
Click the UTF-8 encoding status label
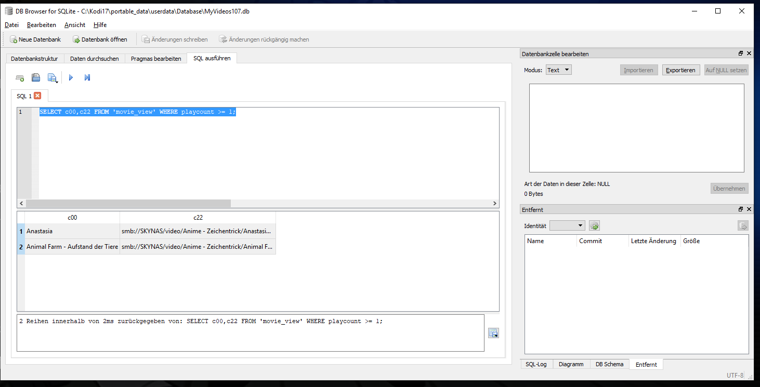tap(735, 375)
